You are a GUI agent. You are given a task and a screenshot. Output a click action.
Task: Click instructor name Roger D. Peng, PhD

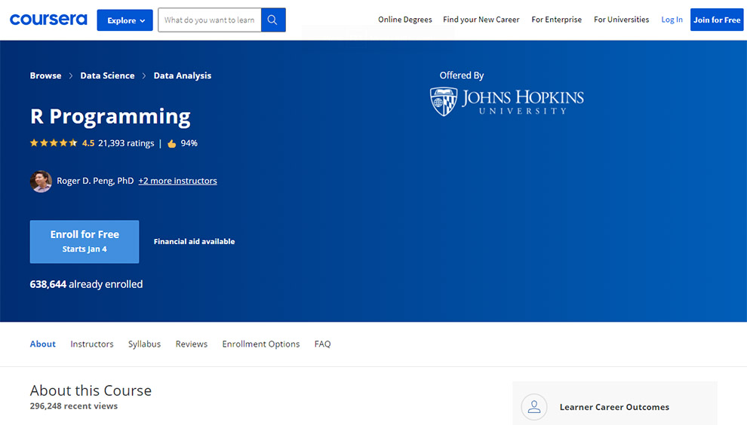point(95,181)
